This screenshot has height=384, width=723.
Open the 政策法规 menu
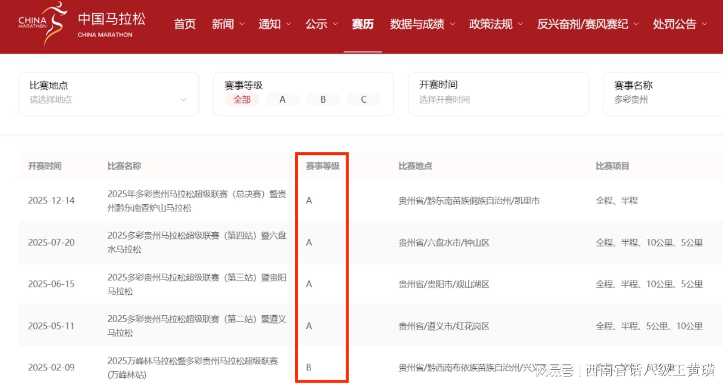[496, 24]
